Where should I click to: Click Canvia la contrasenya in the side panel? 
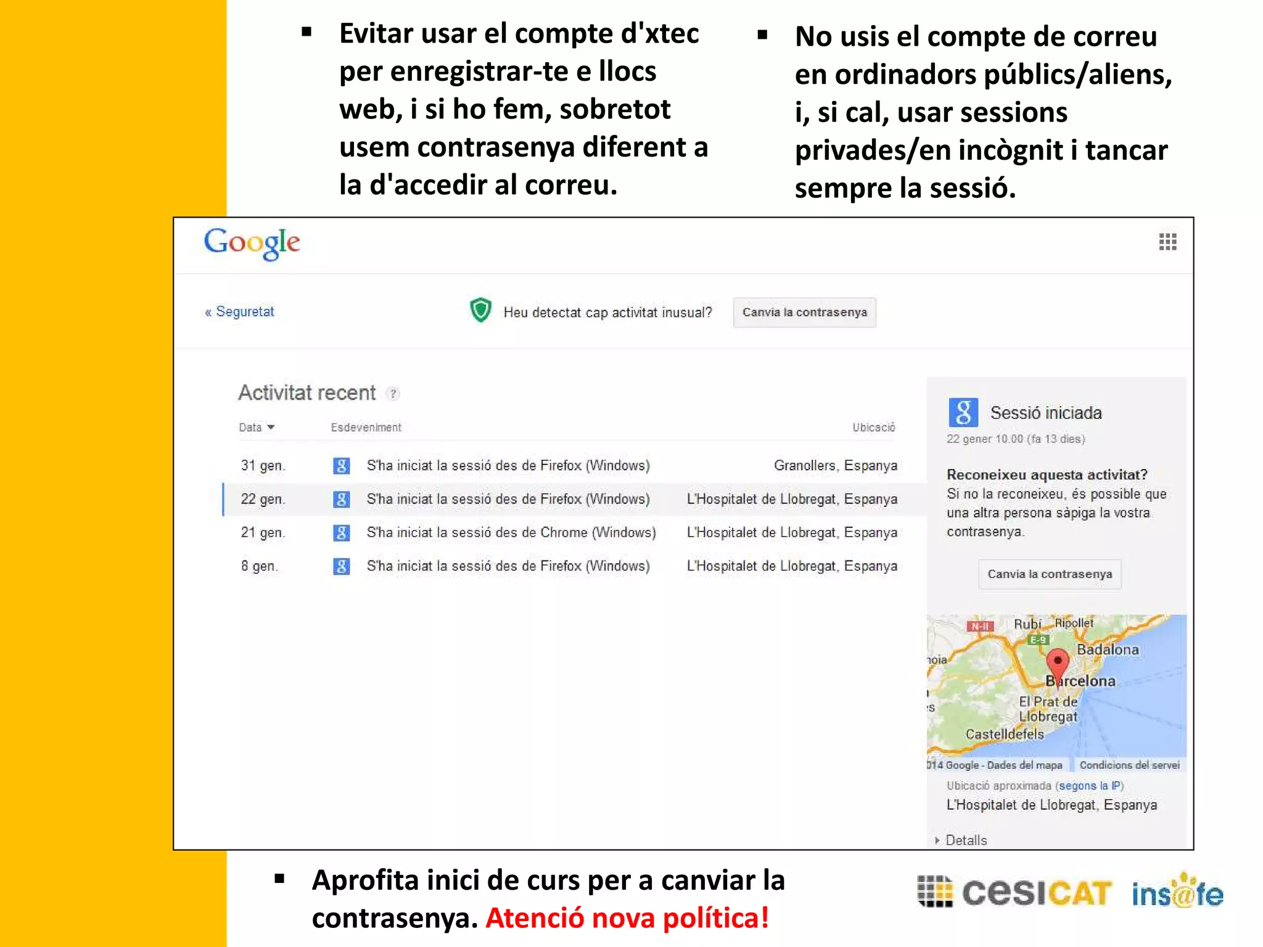[1050, 574]
